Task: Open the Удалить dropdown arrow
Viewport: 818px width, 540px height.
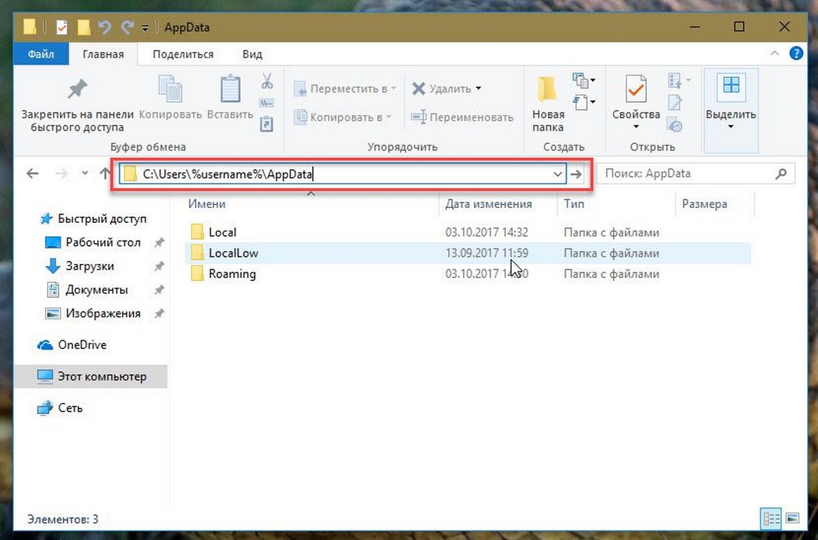Action: coord(478,89)
